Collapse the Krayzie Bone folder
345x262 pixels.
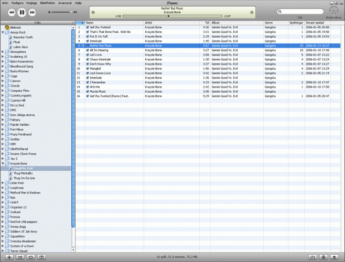(x=3, y=163)
